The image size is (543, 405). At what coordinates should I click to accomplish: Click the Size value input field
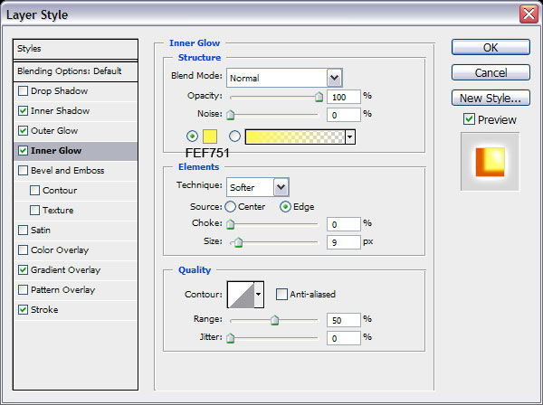coord(343,241)
